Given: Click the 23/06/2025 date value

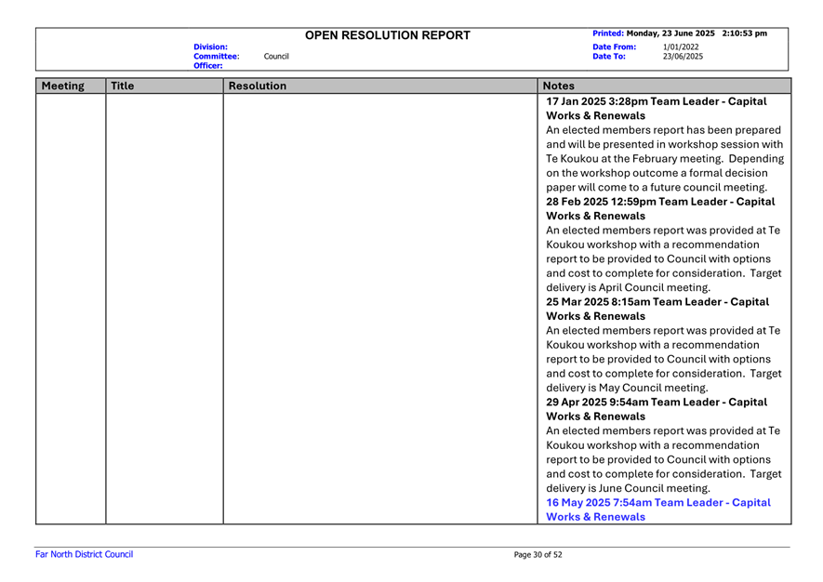Looking at the screenshot, I should tap(683, 56).
